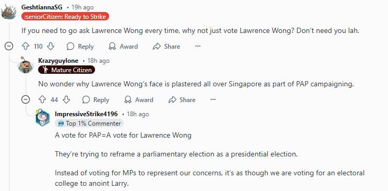Open GeshtiannaSG username link

pyautogui.click(x=42, y=7)
